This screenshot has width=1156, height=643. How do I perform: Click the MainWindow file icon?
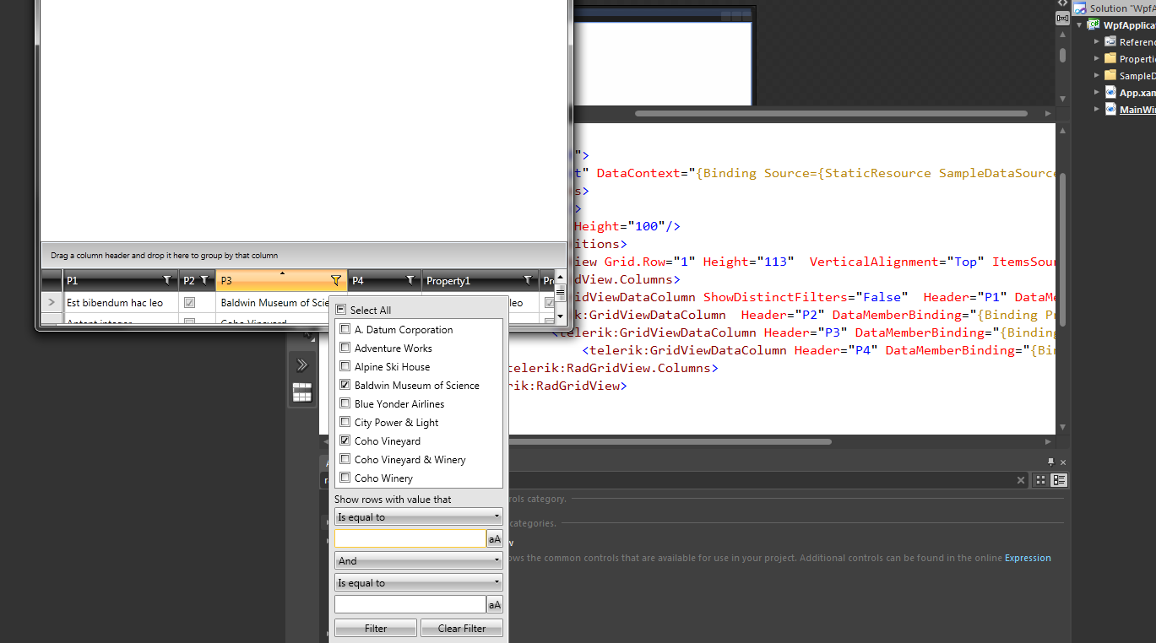click(1110, 110)
